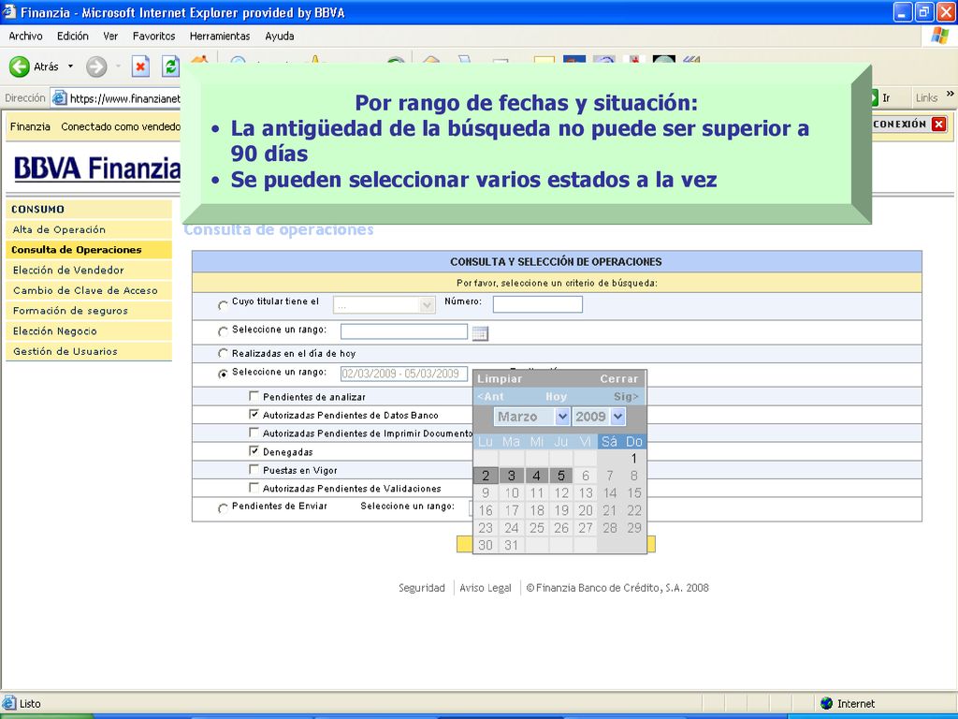958x719 pixels.
Task: Select day 31 in the calendar
Action: [x=512, y=546]
